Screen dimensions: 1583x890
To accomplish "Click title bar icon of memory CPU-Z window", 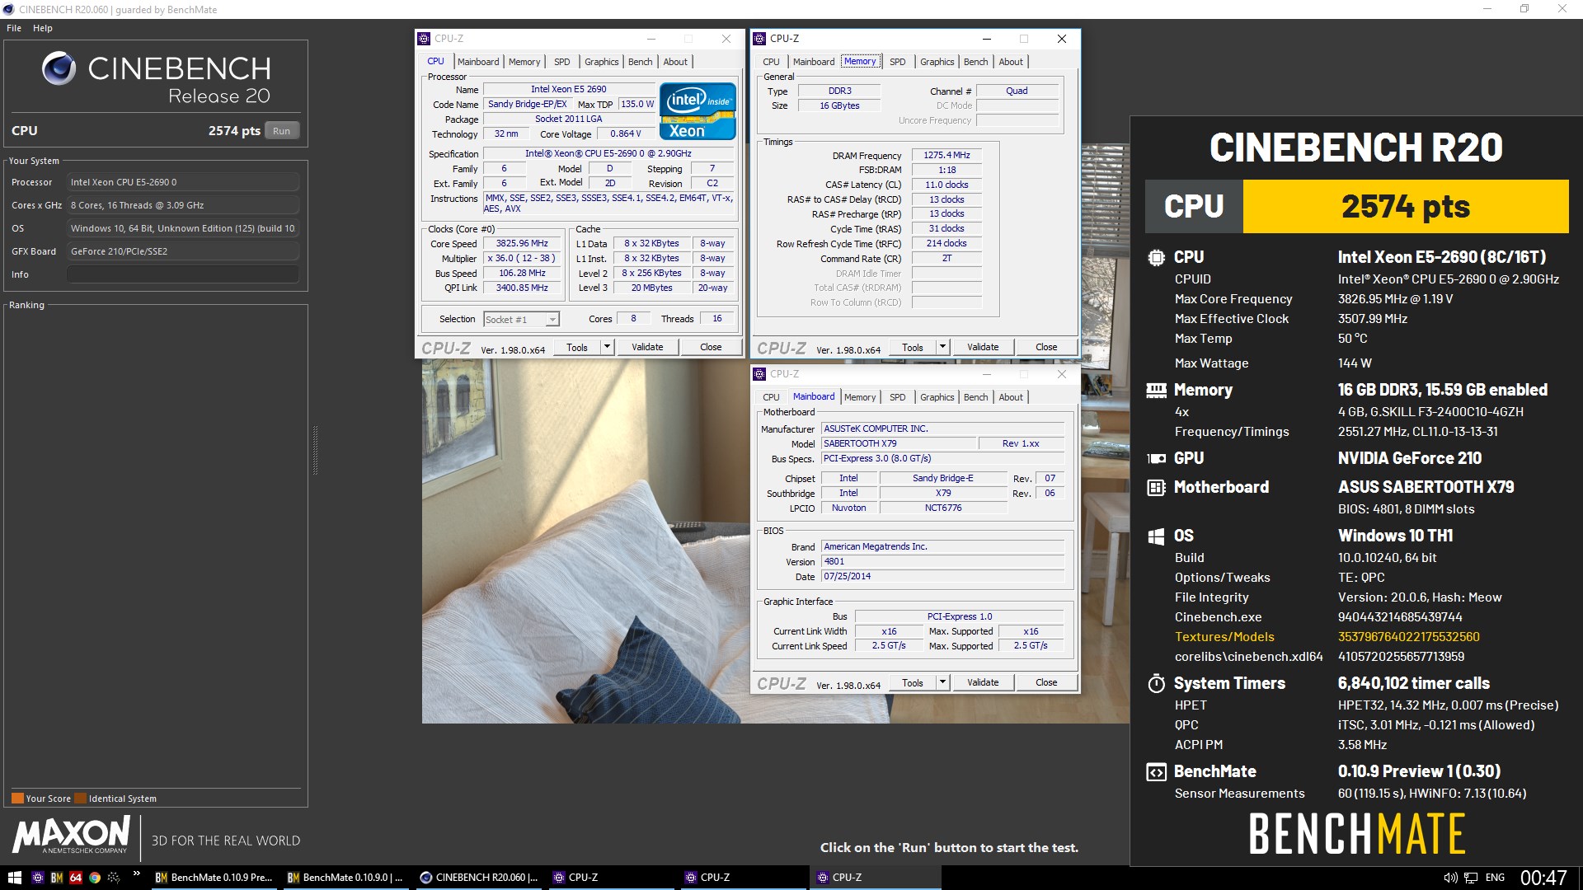I will click(759, 39).
